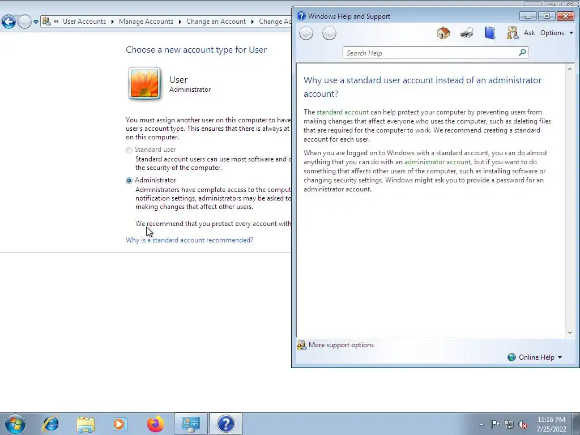Image resolution: width=580 pixels, height=435 pixels.
Task: Click the taskbar clock showing 11:16 PM
Action: pos(551,424)
